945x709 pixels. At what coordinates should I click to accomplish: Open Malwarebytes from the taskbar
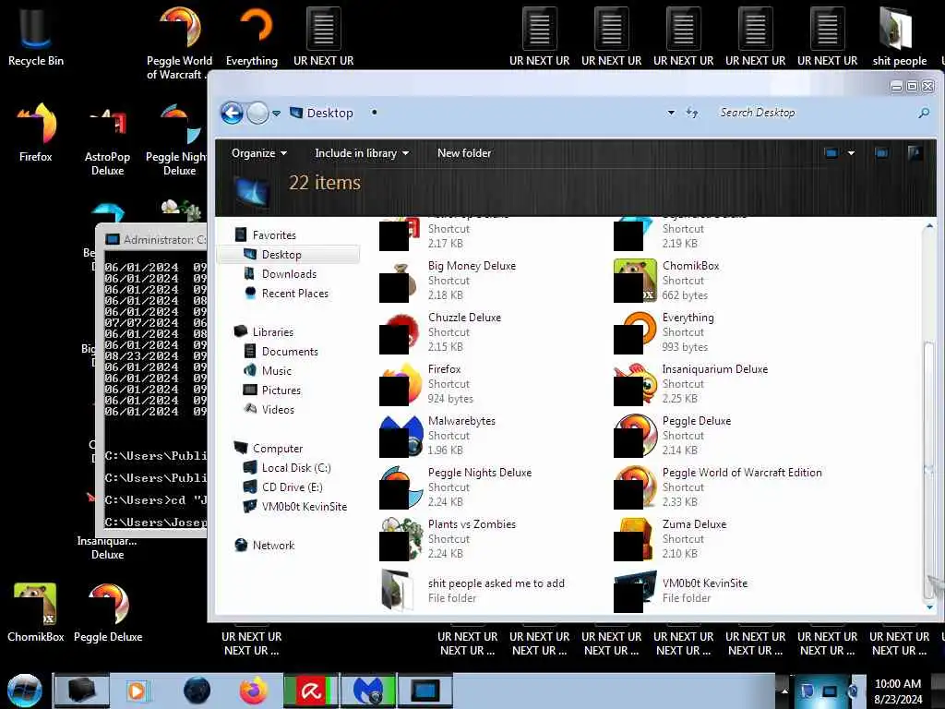coord(368,691)
